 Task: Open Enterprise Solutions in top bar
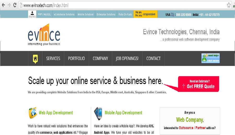(x=106, y=14)
